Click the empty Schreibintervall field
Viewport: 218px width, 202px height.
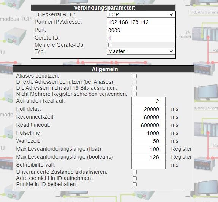[148, 165]
